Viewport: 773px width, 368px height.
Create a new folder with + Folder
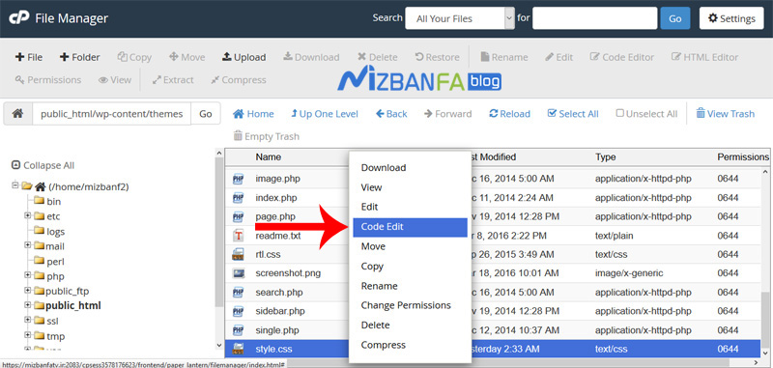pos(79,57)
